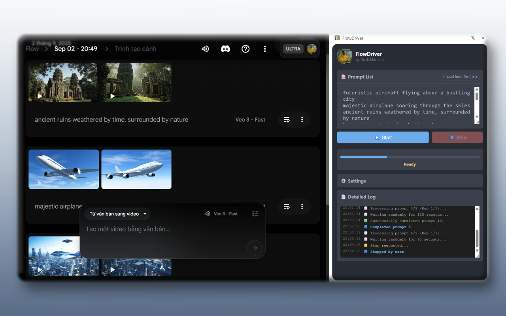
Task: Expand the Settings section in FlowDriver
Action: [x=410, y=181]
